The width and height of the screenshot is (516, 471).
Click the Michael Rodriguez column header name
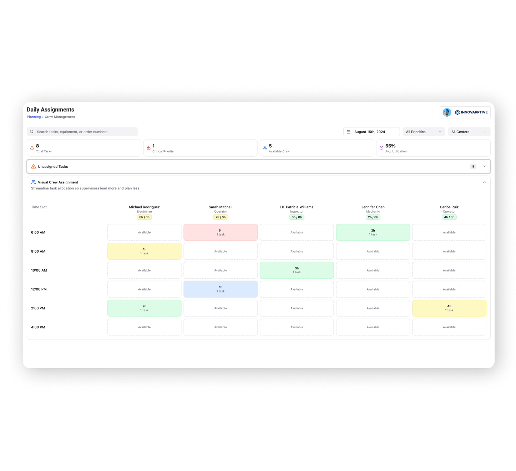pyautogui.click(x=145, y=207)
